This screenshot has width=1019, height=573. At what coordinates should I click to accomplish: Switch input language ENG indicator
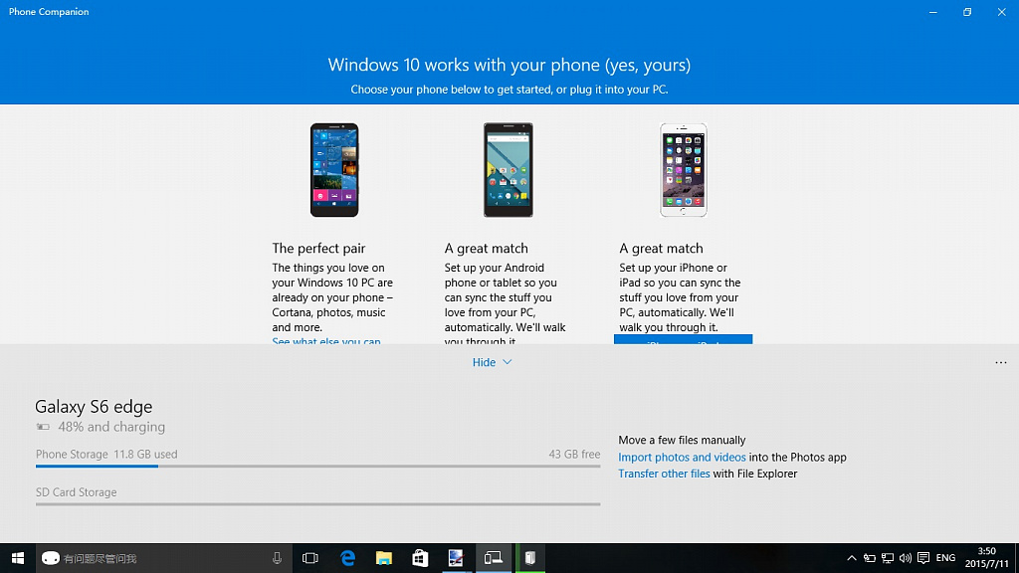pyautogui.click(x=945, y=558)
